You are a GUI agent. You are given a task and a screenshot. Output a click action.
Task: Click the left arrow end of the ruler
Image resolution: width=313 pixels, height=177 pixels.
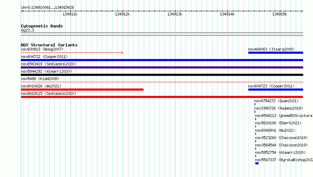pyautogui.click(x=22, y=11)
